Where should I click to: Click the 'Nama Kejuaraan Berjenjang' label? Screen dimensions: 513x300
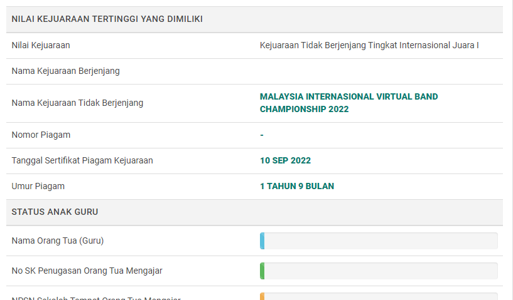(66, 71)
